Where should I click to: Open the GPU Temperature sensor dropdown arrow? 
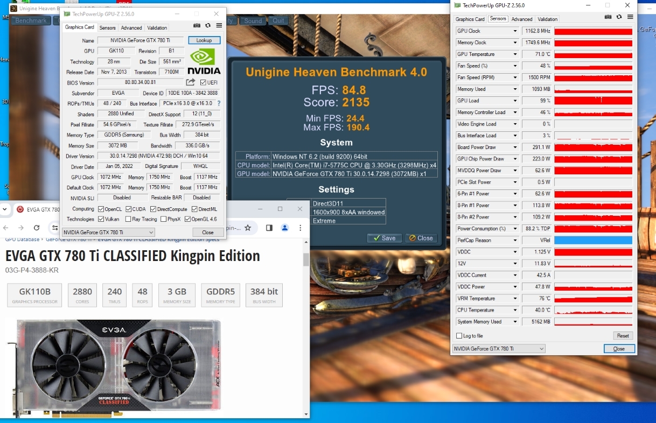[515, 54]
